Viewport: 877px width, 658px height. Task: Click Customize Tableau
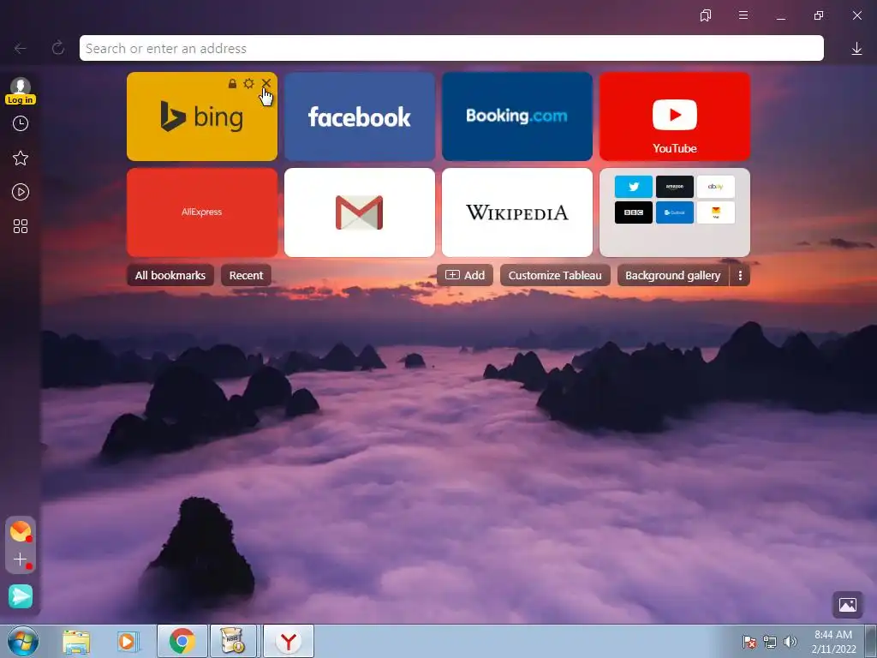pos(555,275)
